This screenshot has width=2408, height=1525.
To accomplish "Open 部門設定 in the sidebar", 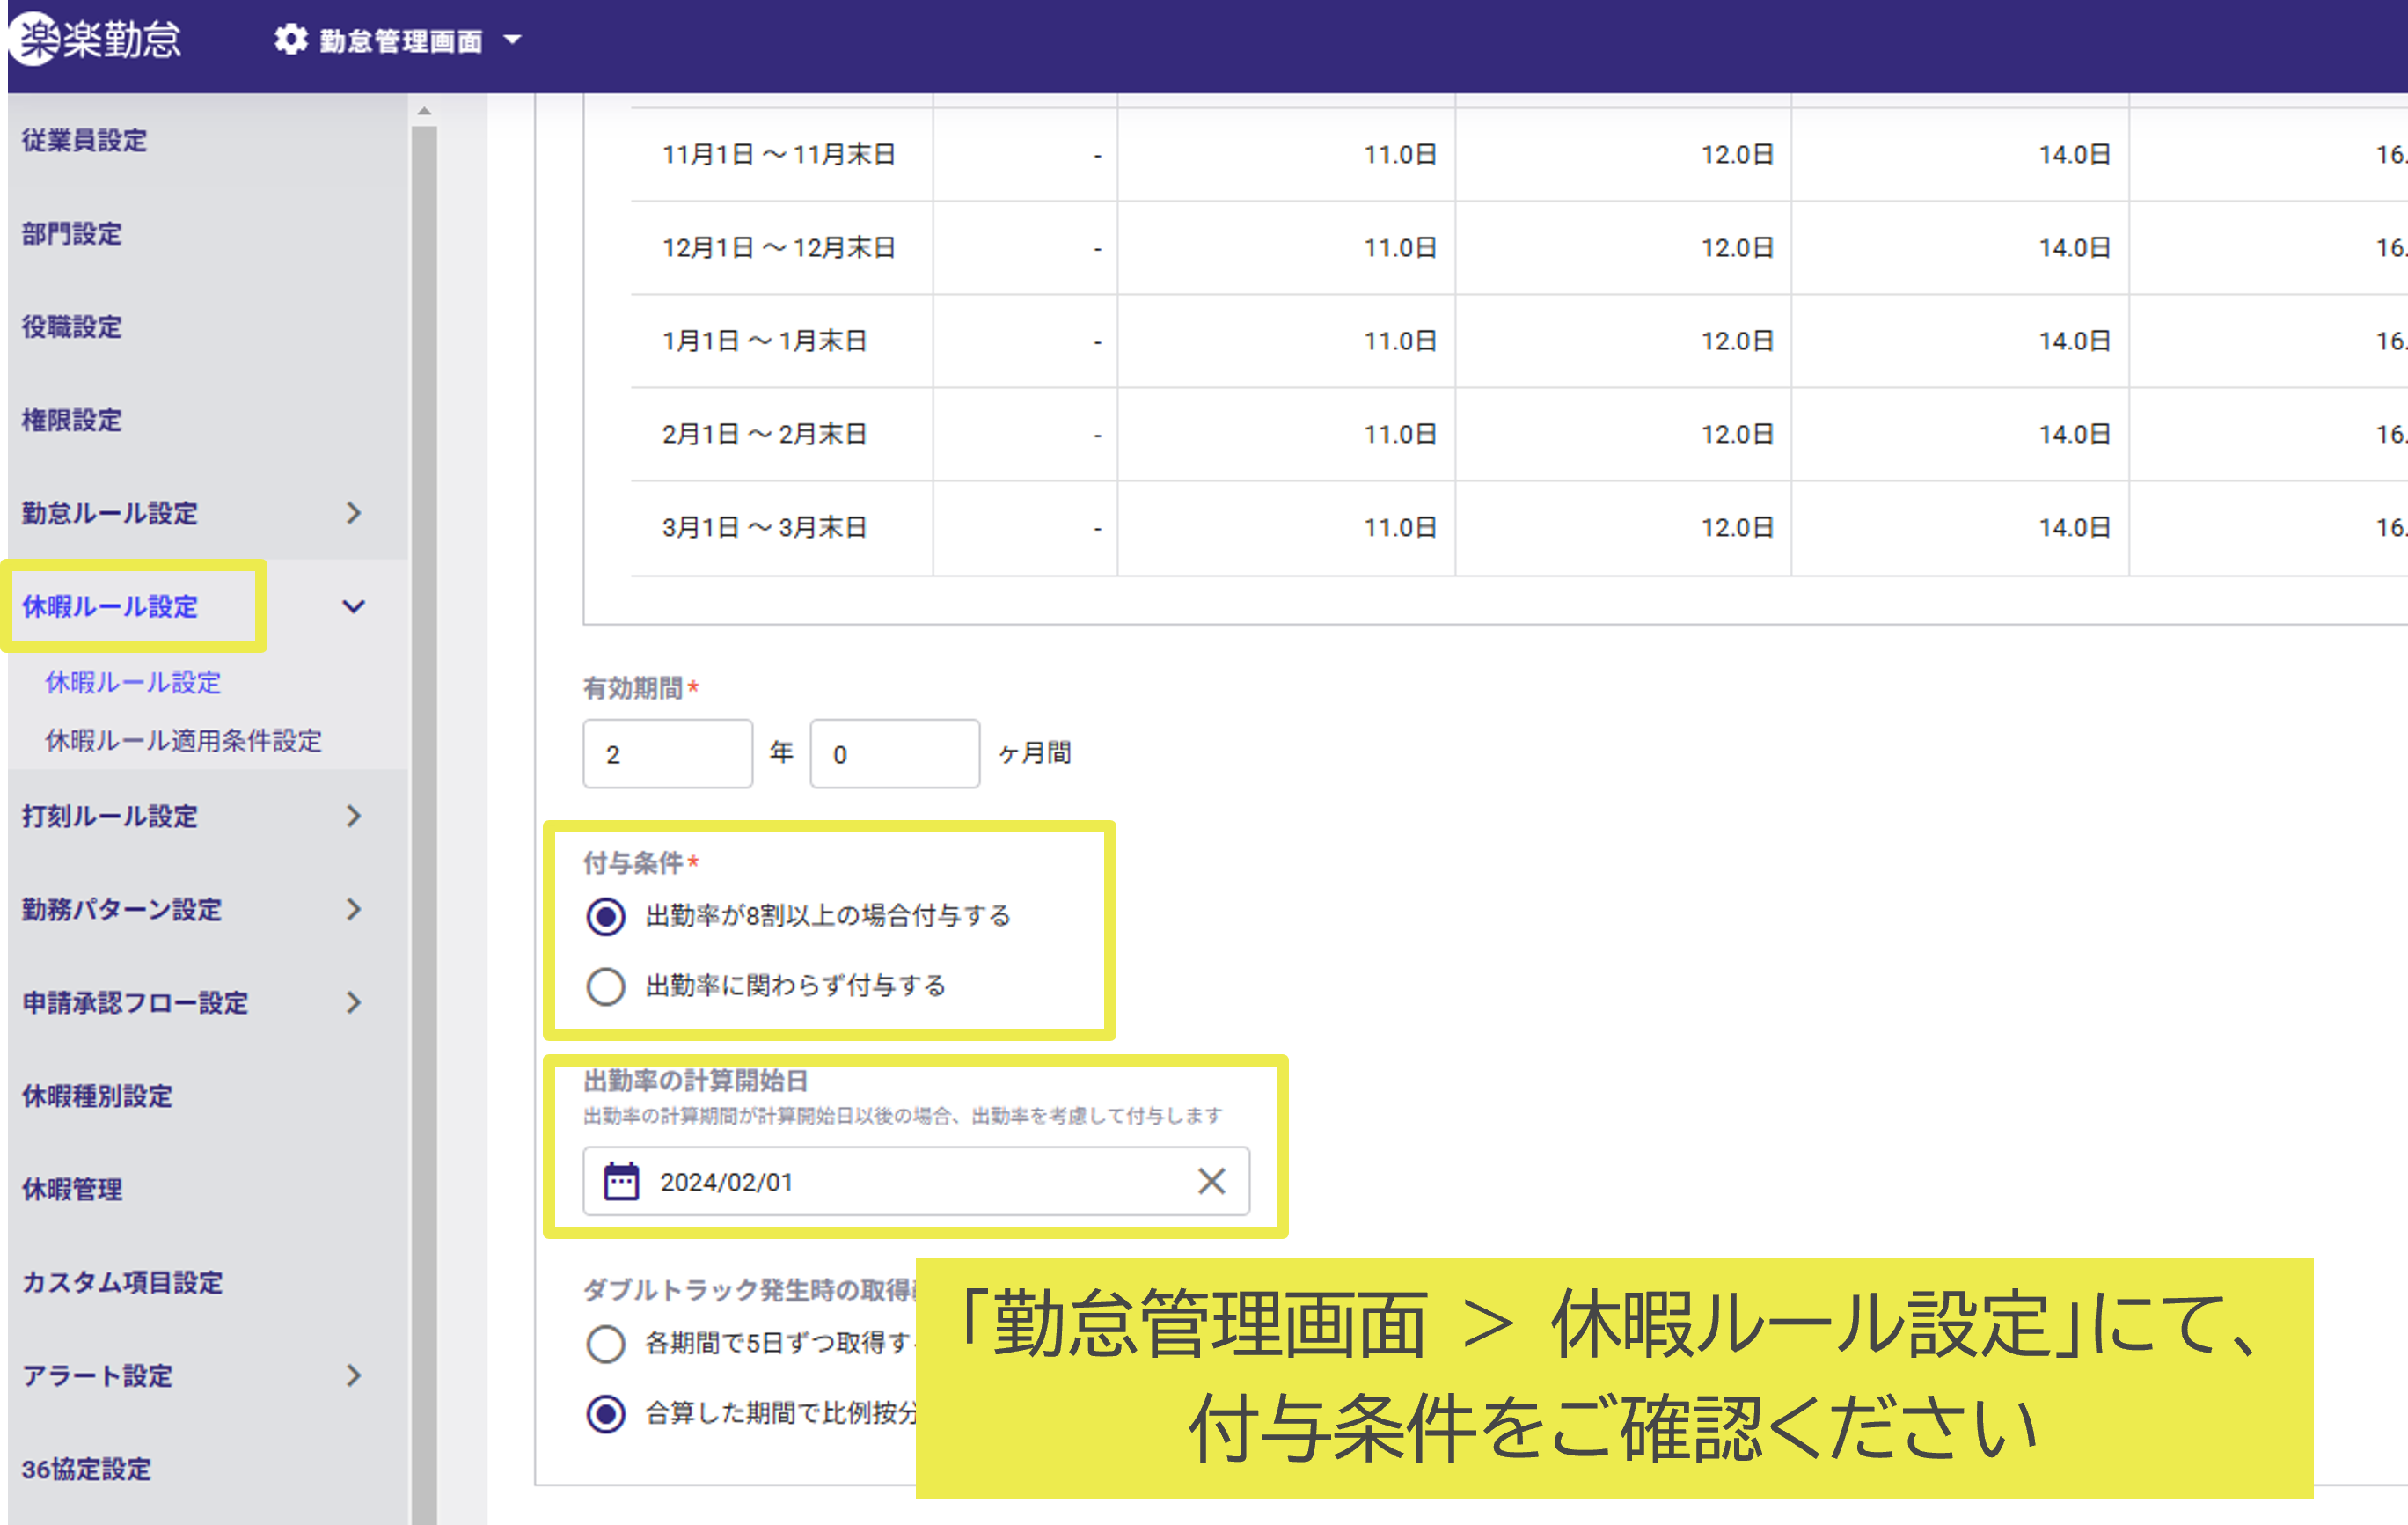I will (x=72, y=233).
